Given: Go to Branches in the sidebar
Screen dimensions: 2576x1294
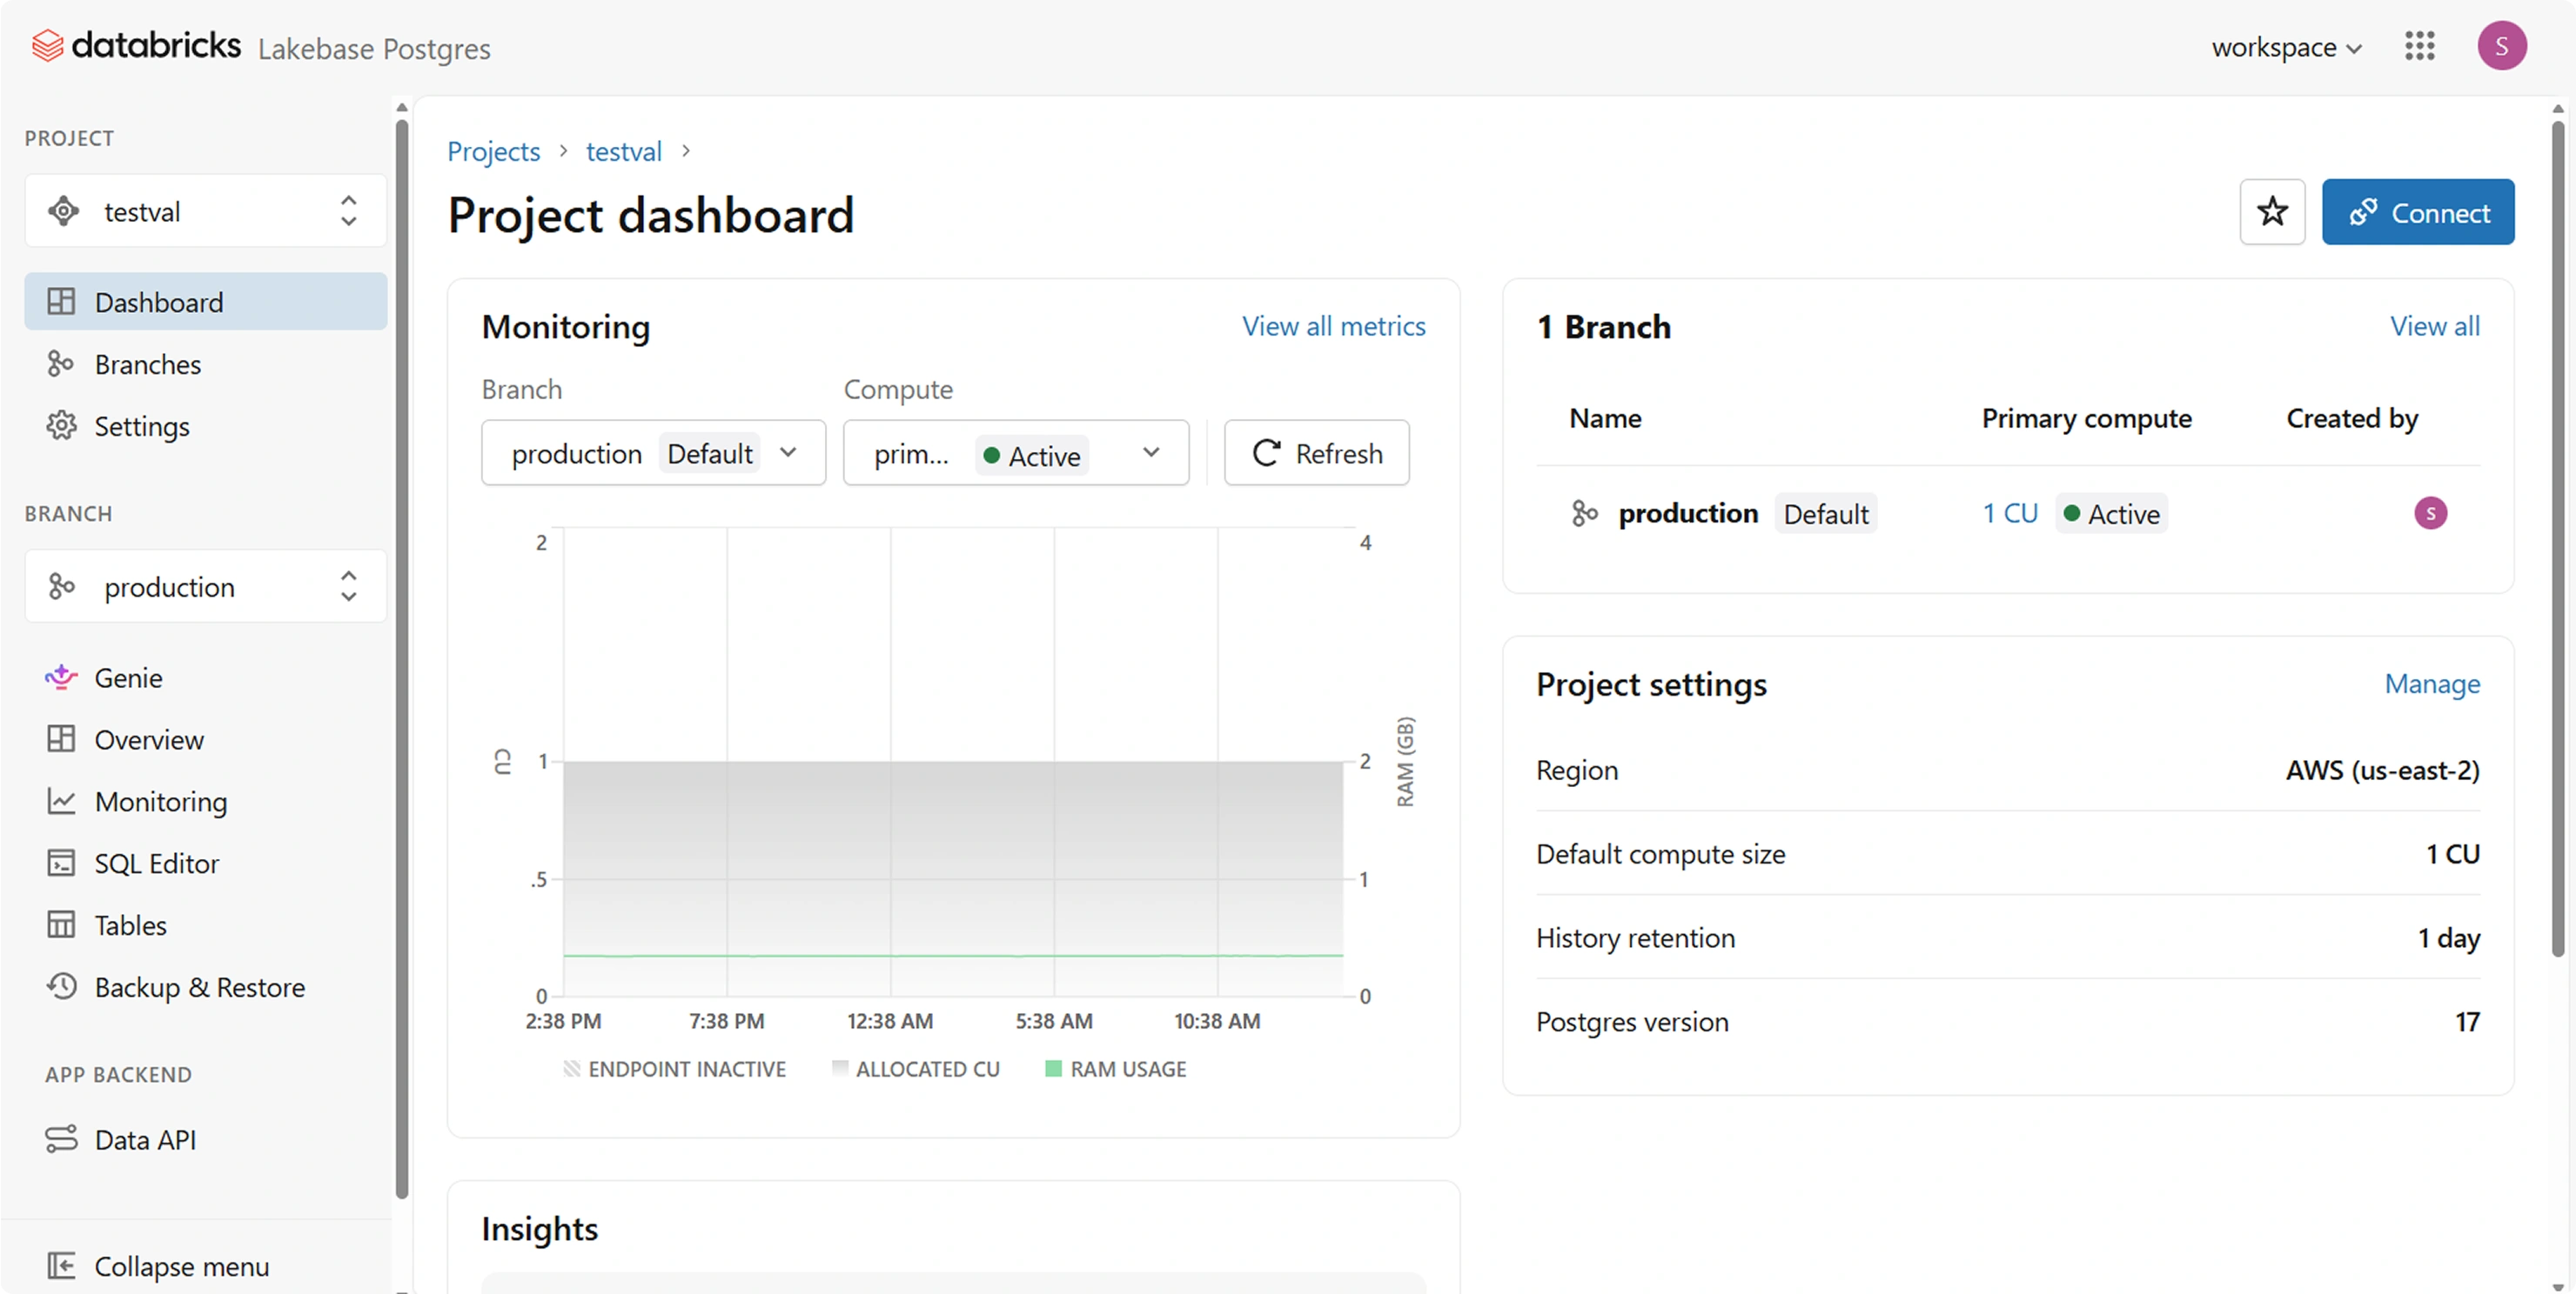Looking at the screenshot, I should (206, 364).
